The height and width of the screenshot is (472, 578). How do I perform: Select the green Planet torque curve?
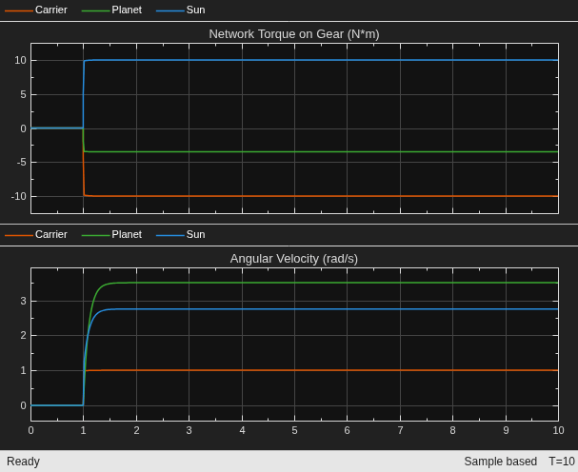coord(321,151)
